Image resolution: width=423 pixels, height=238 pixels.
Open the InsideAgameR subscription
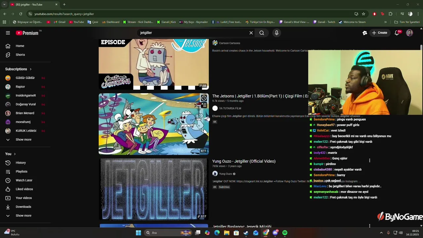tap(25, 96)
